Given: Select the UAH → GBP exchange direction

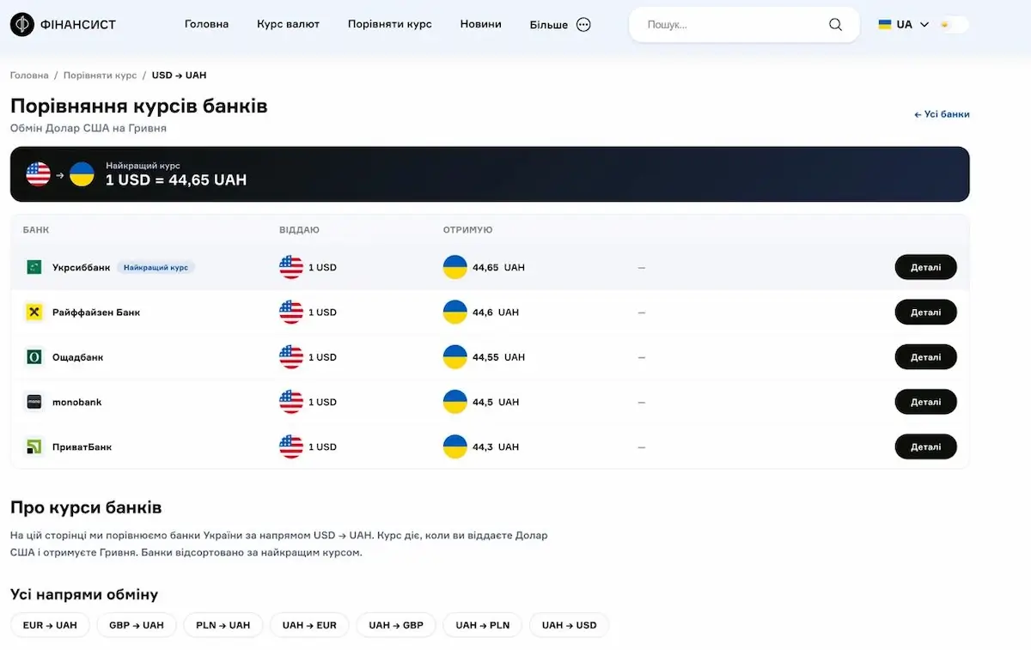Looking at the screenshot, I should click(396, 625).
